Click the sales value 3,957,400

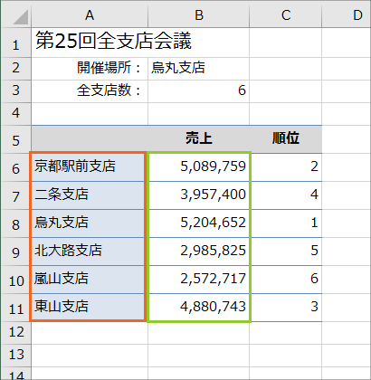(x=199, y=195)
